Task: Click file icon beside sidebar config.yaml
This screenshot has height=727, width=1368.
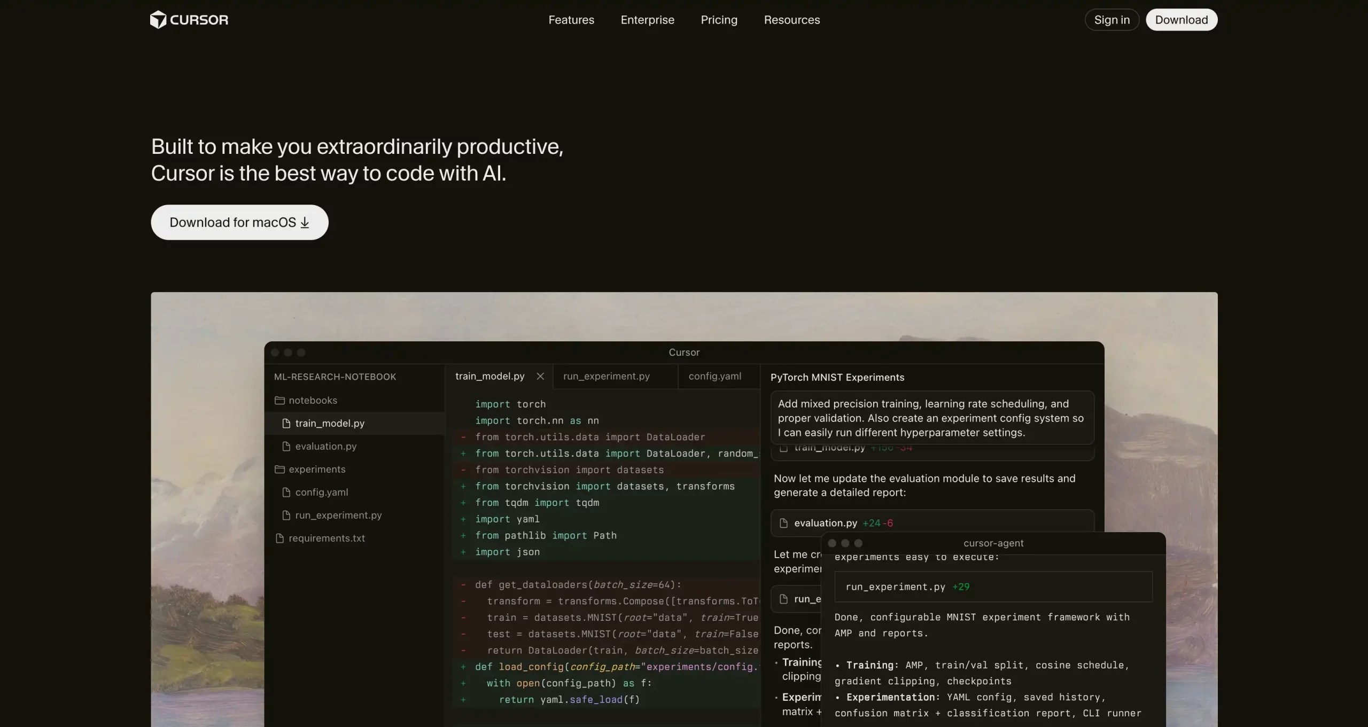Action: pyautogui.click(x=286, y=492)
